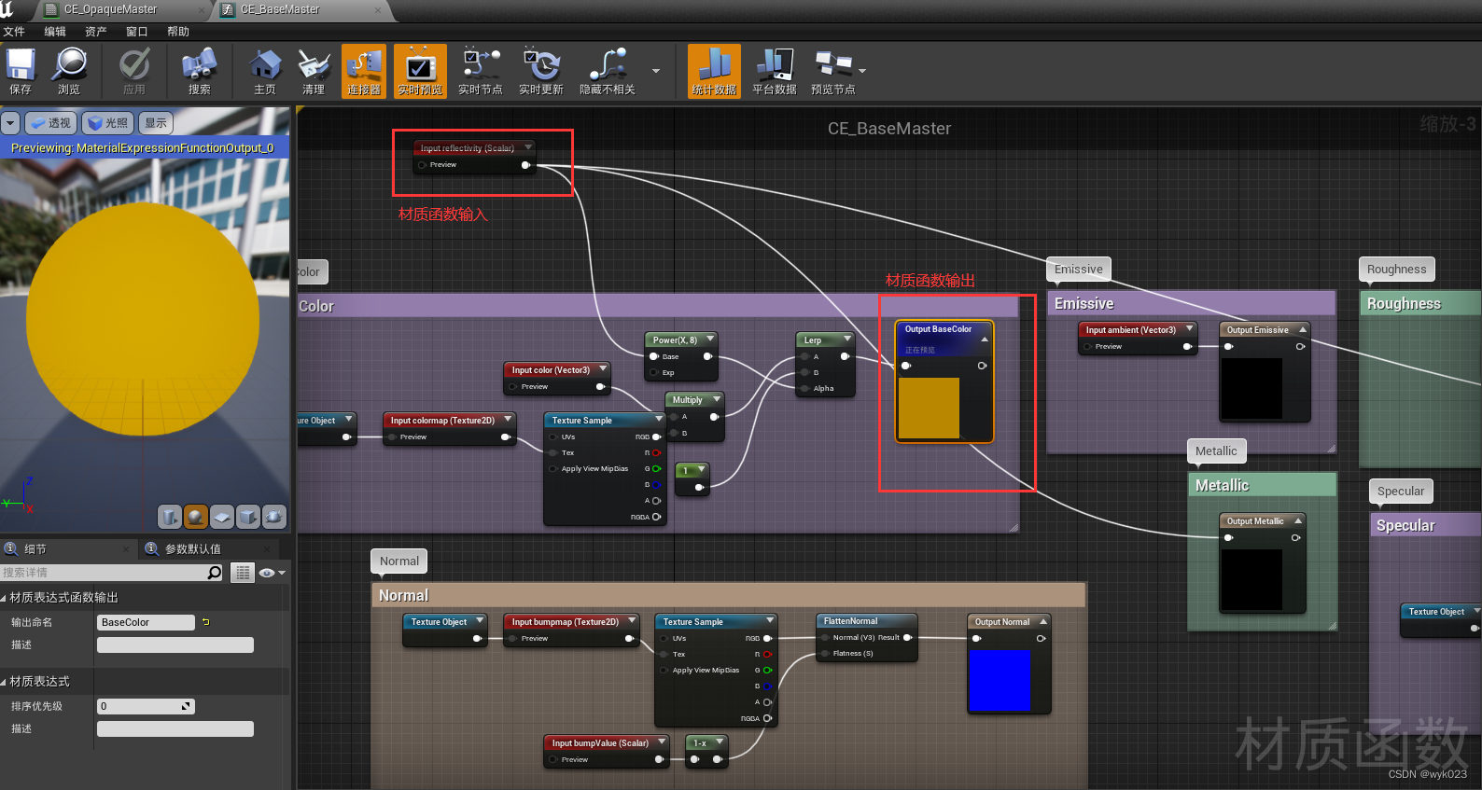Click Output Normal node's blue preview swatch

(1000, 681)
